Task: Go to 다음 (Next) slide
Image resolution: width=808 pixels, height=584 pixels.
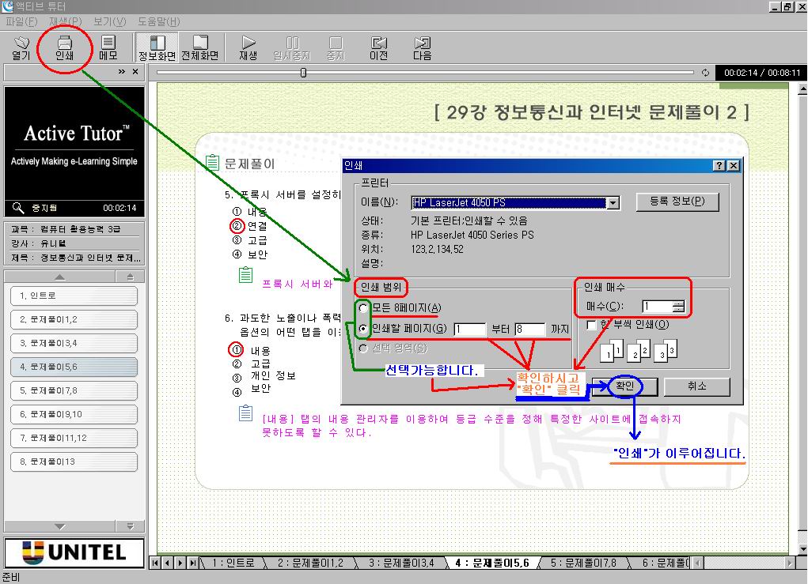Action: tap(423, 47)
